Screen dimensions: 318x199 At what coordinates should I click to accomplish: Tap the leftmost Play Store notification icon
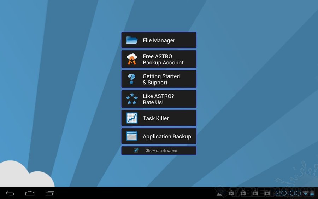click(x=231, y=193)
